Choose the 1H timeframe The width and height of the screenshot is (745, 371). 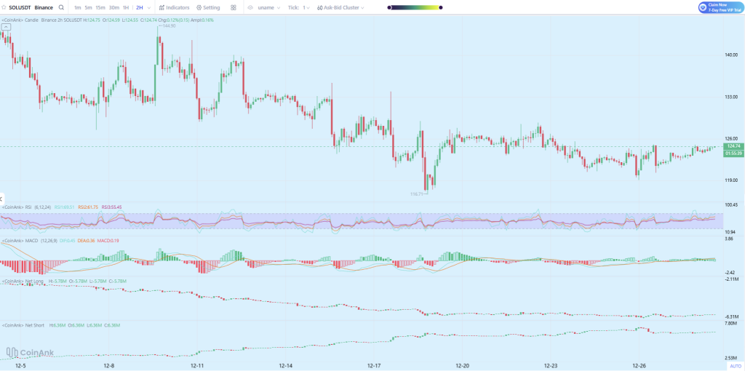click(125, 7)
